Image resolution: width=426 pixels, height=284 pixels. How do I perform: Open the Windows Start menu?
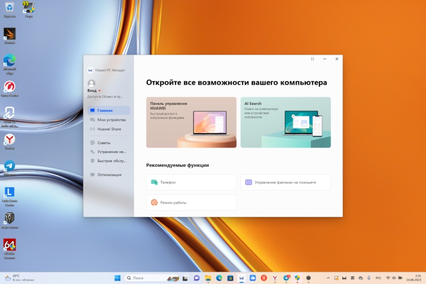tap(117, 278)
